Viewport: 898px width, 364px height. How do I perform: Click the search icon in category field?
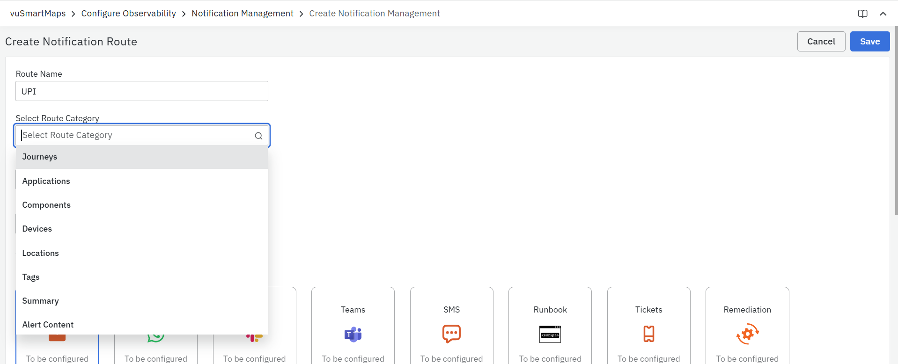point(258,136)
